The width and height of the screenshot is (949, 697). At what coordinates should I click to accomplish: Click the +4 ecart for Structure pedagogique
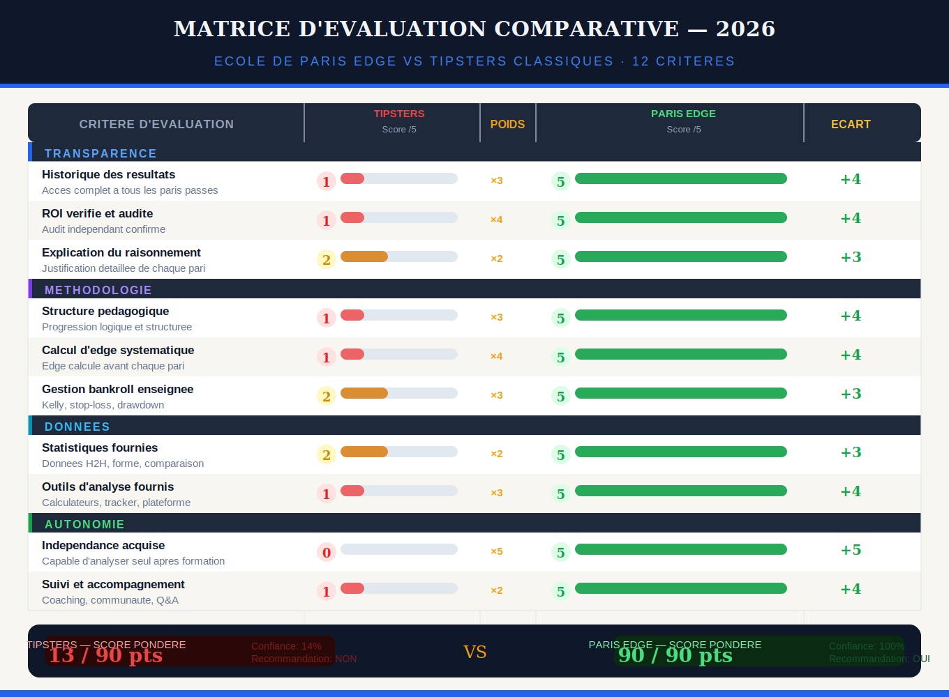[851, 316]
